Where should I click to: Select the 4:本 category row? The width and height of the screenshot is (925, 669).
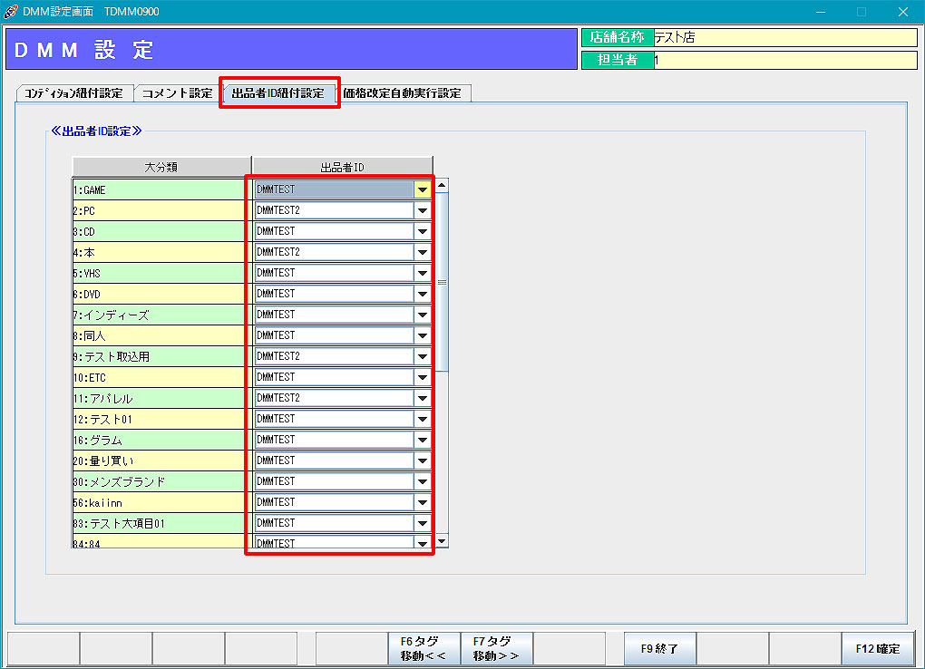point(159,252)
